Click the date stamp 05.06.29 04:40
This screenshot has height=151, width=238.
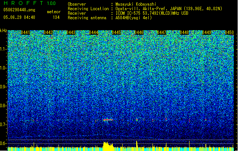(19, 17)
